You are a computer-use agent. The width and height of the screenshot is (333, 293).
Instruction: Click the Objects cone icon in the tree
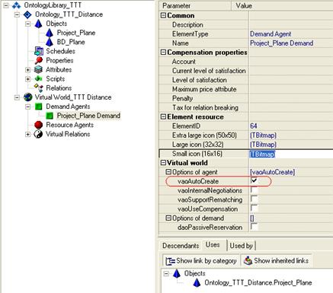(38, 24)
